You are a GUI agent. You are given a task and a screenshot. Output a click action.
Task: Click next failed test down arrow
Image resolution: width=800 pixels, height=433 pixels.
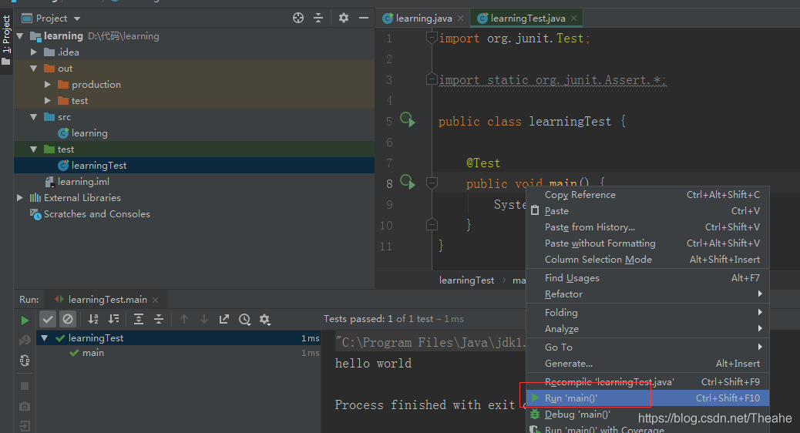[x=204, y=319]
